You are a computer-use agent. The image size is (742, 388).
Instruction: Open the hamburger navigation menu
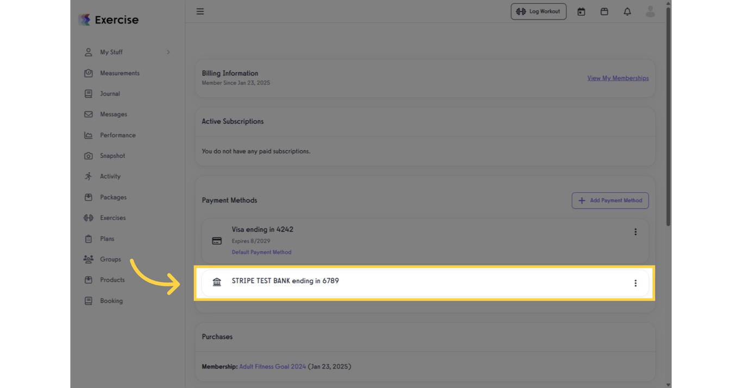[200, 11]
